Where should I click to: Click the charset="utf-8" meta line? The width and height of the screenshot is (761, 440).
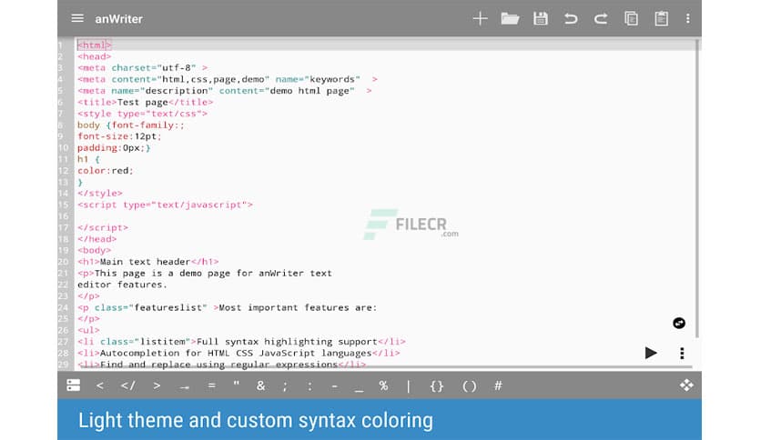142,68
